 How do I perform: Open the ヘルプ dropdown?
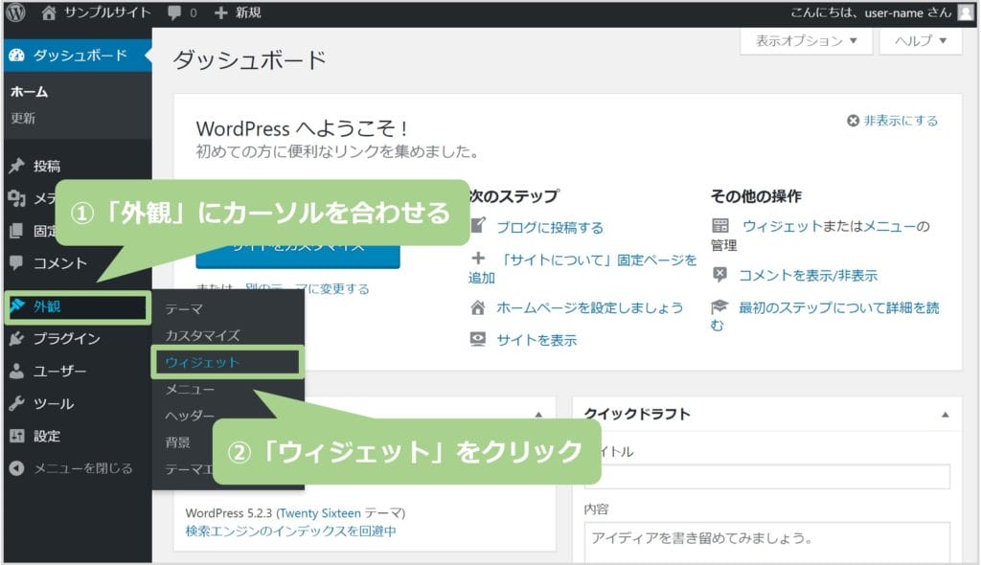pos(921,41)
